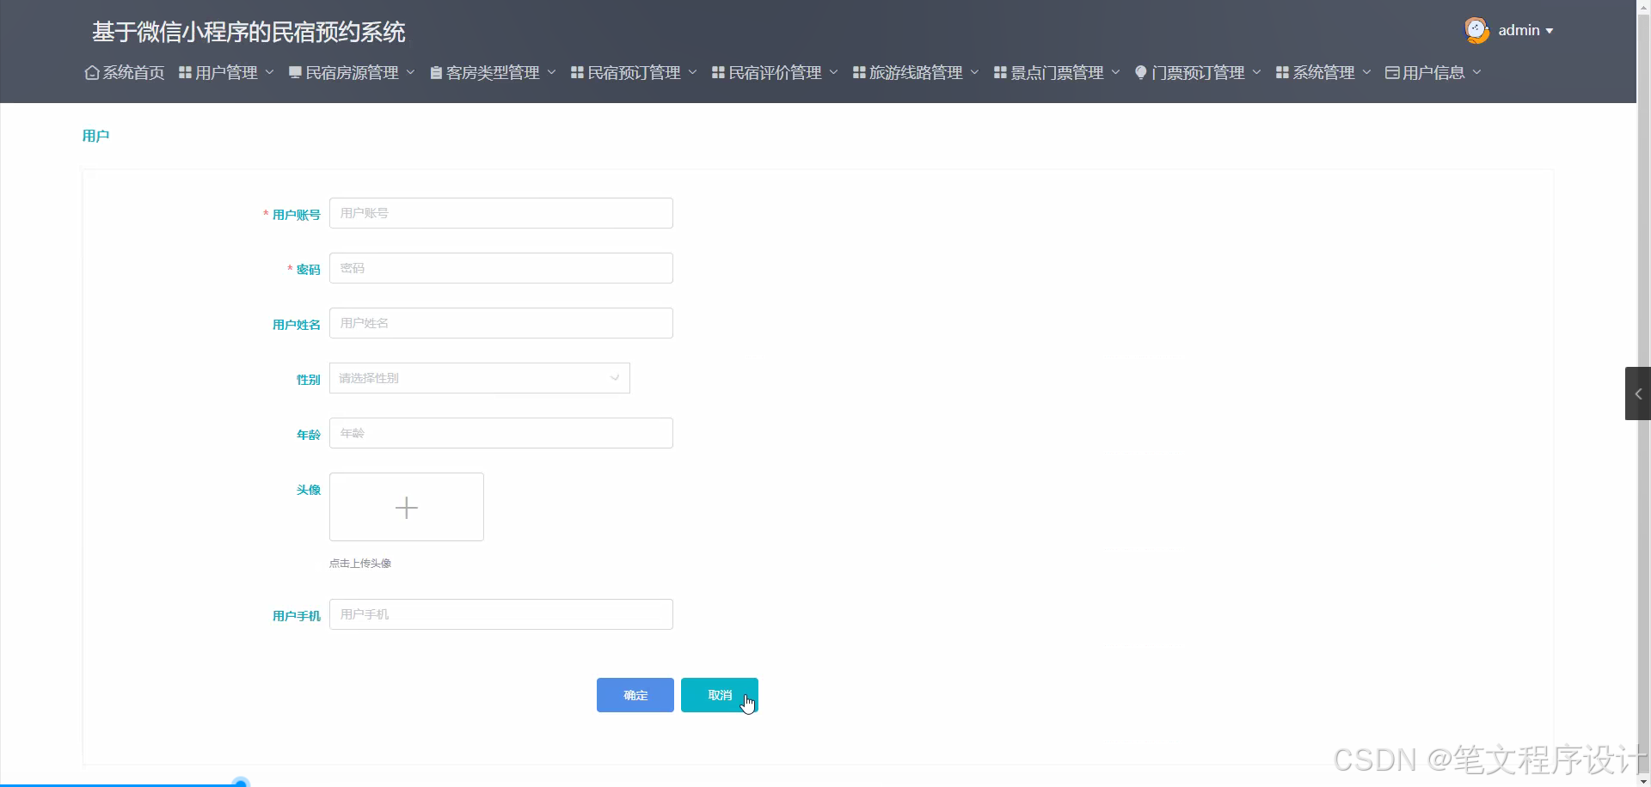The image size is (1651, 787).
Task: Expand the admin account dropdown
Action: pyautogui.click(x=1550, y=31)
